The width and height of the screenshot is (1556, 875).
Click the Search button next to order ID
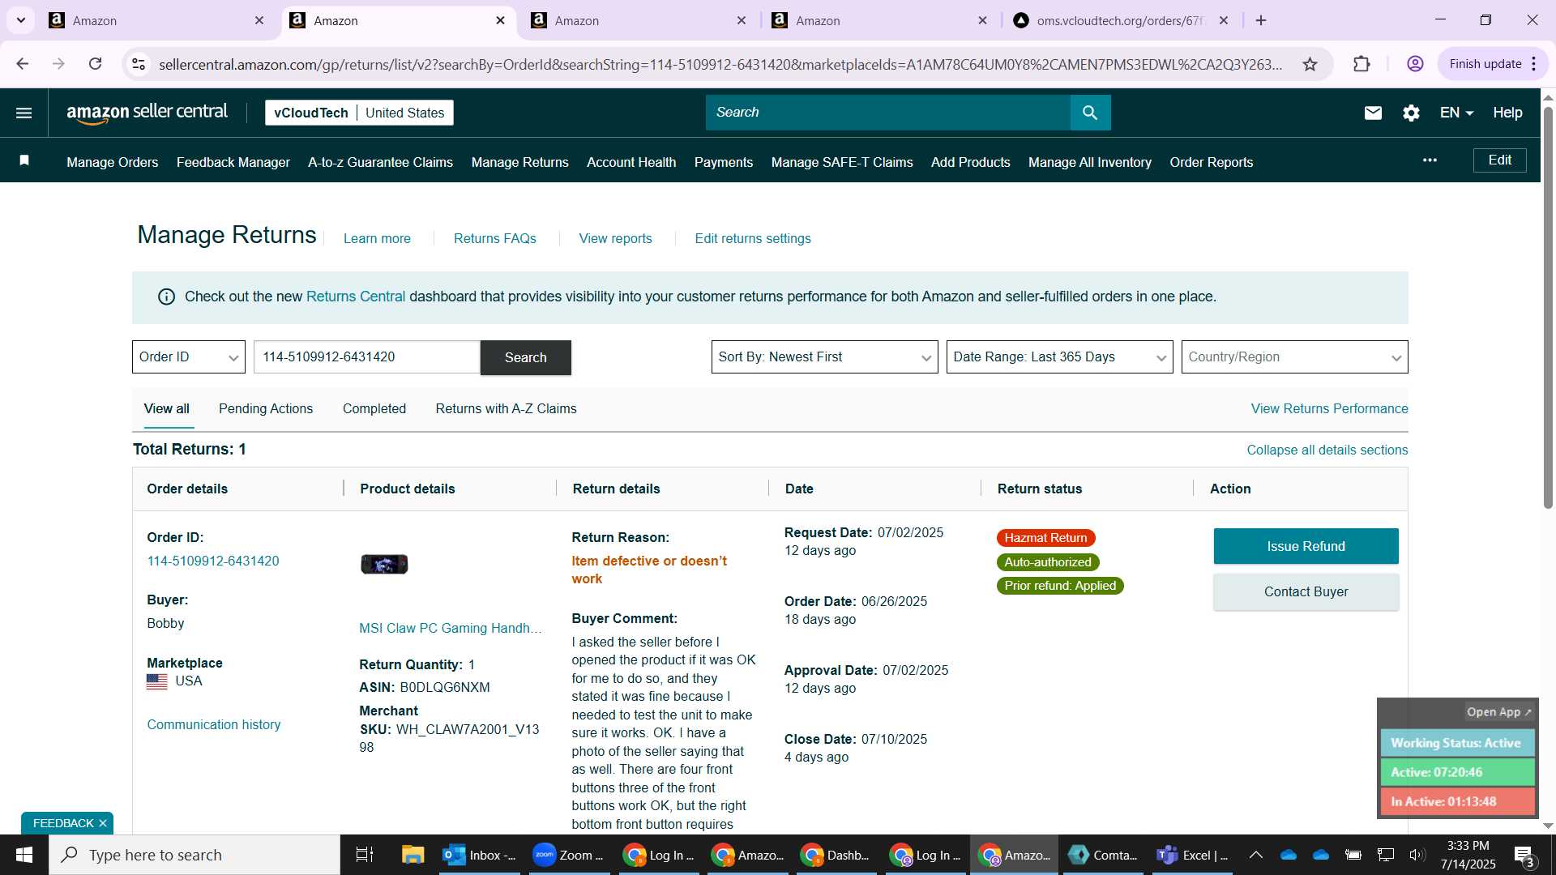525,357
